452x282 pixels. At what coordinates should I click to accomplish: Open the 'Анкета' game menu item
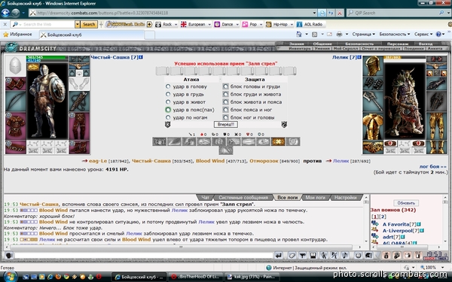[435, 48]
